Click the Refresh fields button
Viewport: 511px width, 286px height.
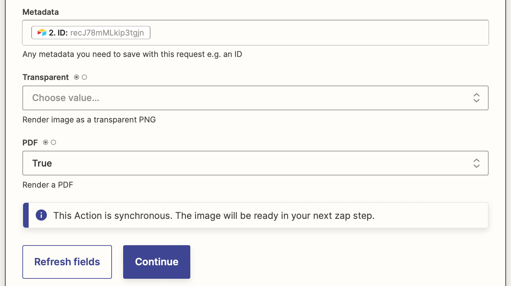[67, 262]
